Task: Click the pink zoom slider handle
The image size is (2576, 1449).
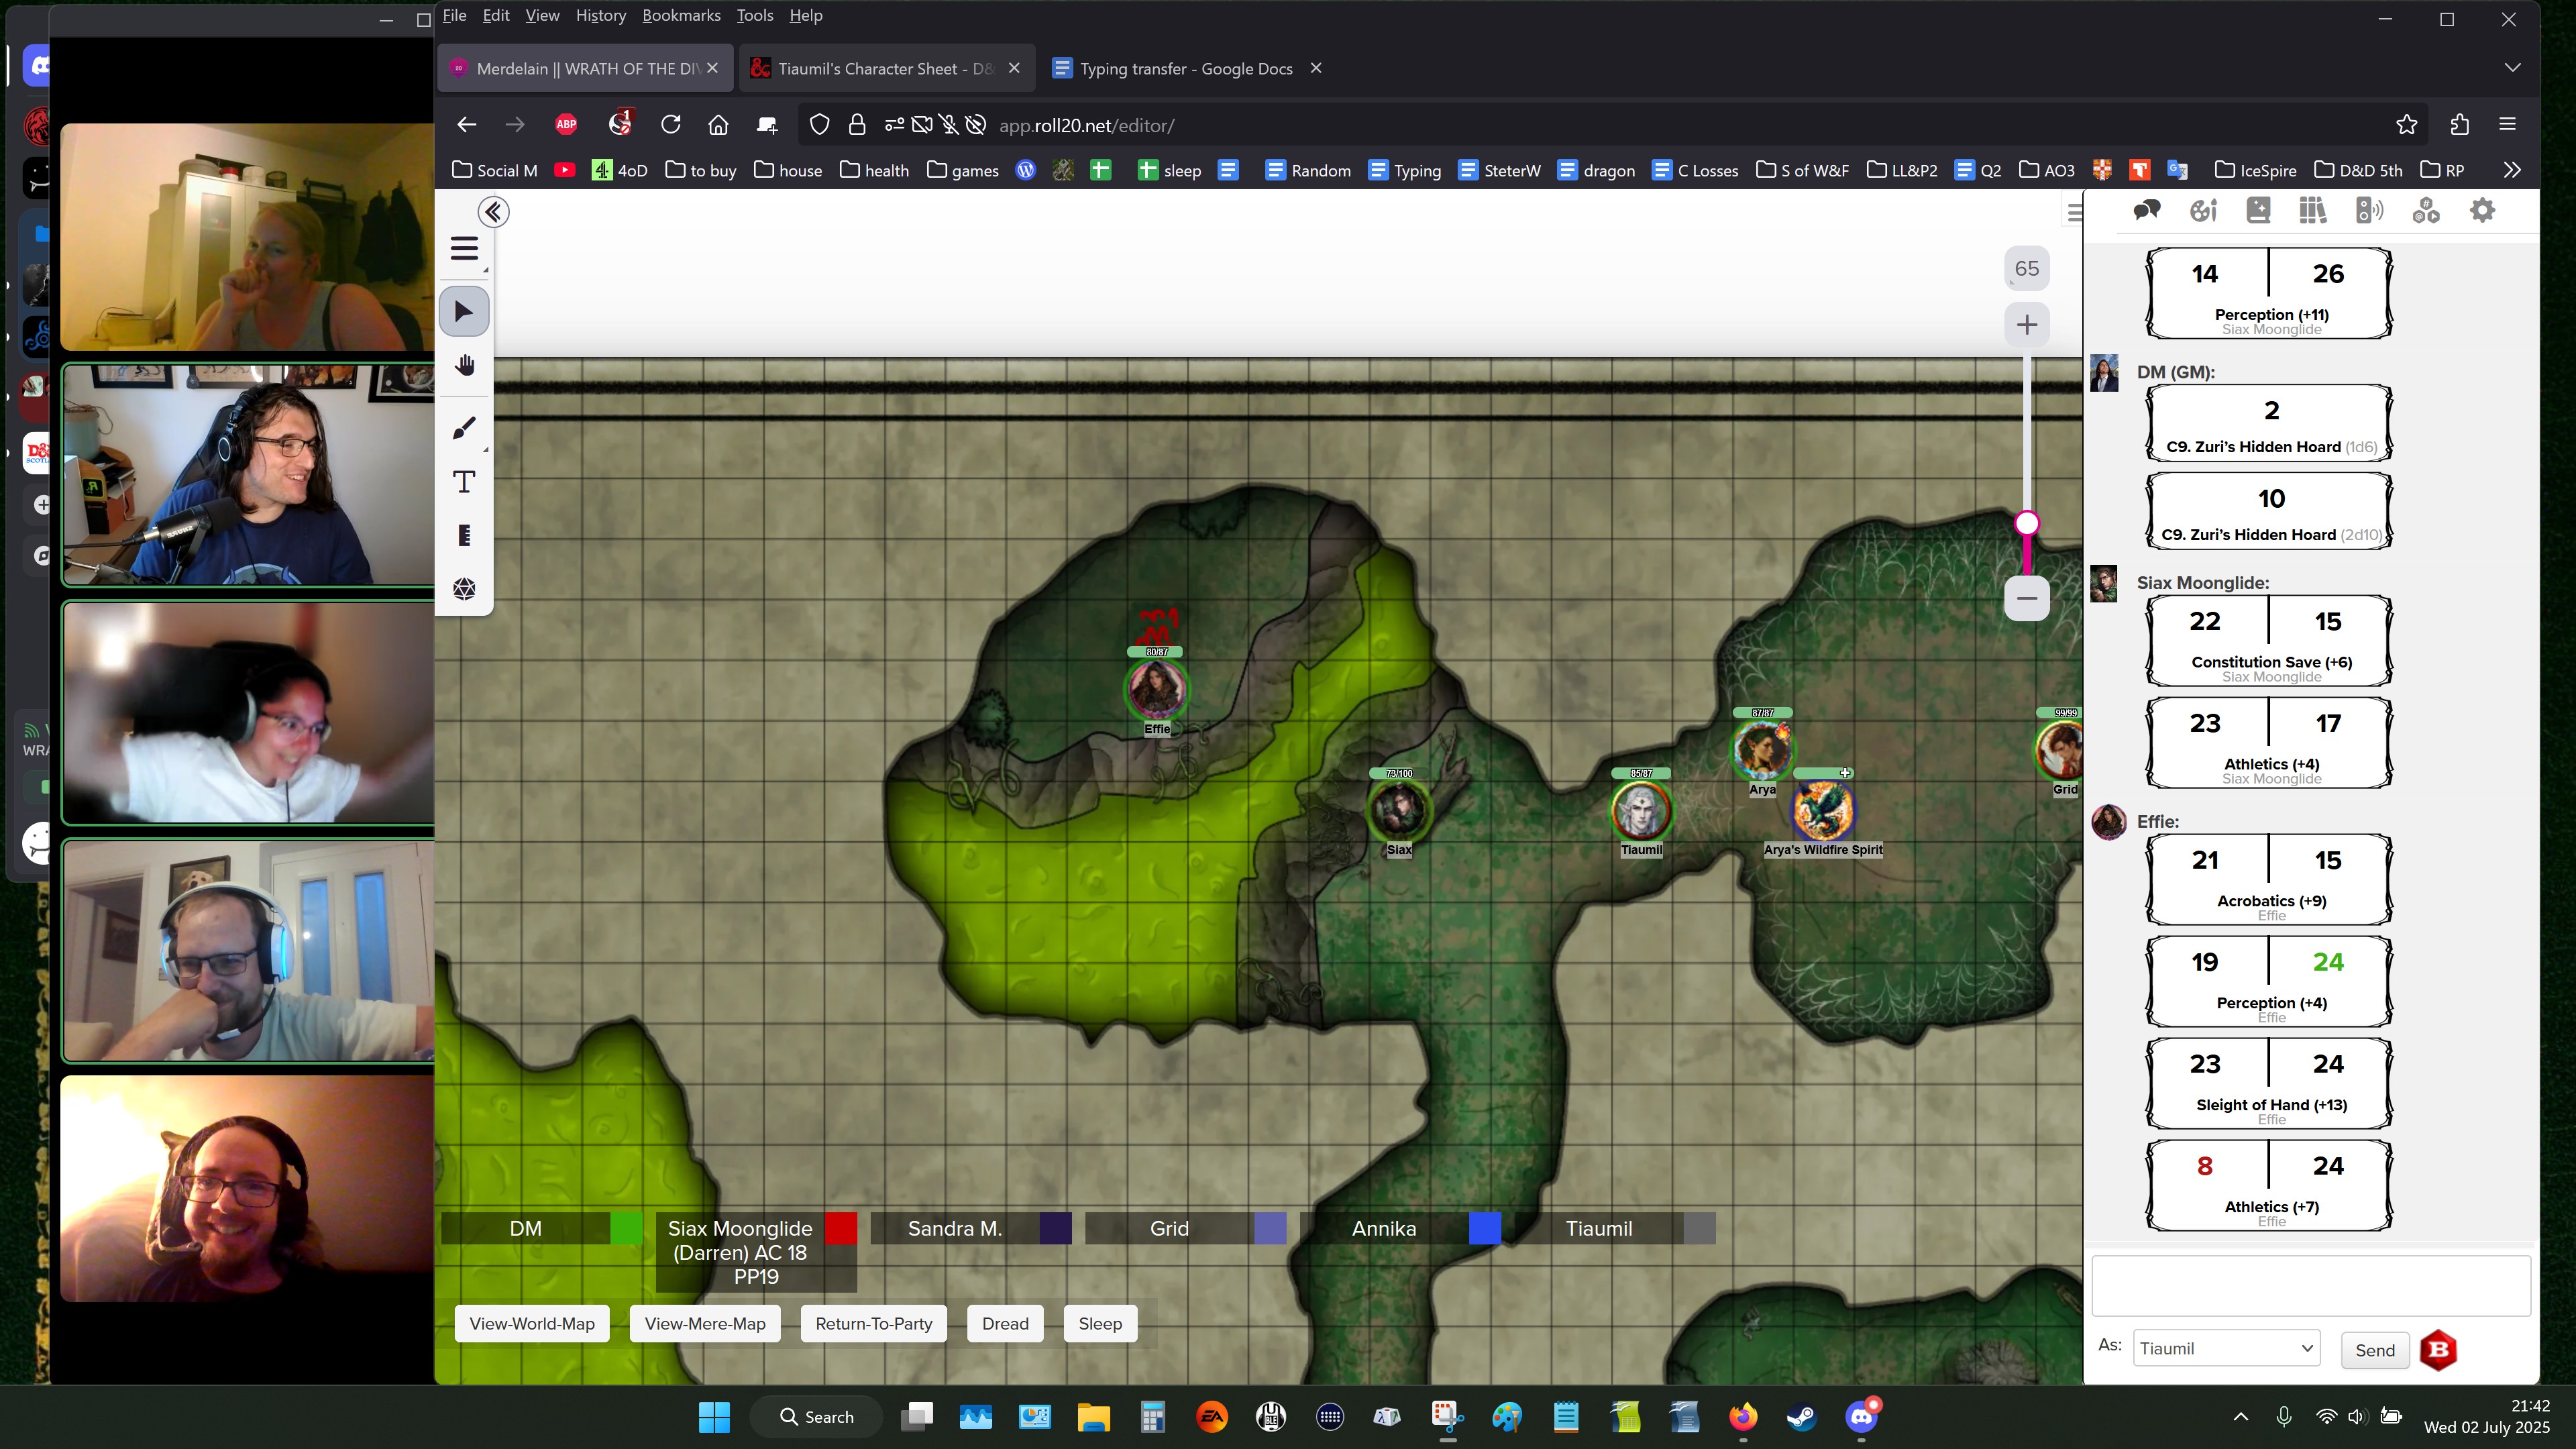Action: pos(2027,523)
